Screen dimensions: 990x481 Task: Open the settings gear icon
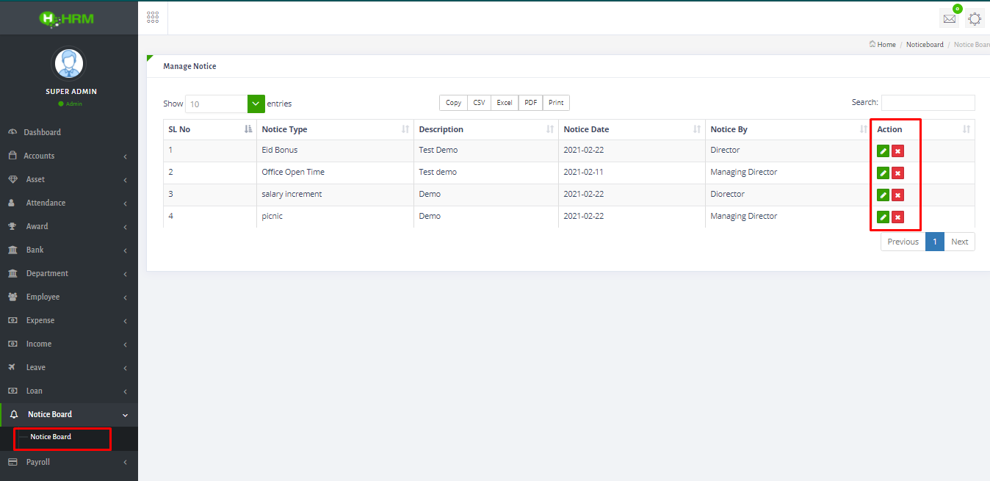[x=975, y=19]
